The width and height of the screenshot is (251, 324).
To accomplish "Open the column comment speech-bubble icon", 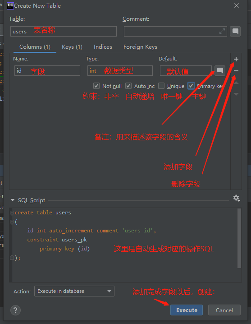I will tap(220, 71).
